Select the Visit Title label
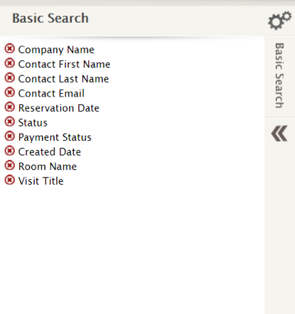The height and width of the screenshot is (314, 295). 41,181
